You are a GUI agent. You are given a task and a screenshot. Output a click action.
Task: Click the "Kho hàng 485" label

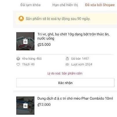[32, 58]
